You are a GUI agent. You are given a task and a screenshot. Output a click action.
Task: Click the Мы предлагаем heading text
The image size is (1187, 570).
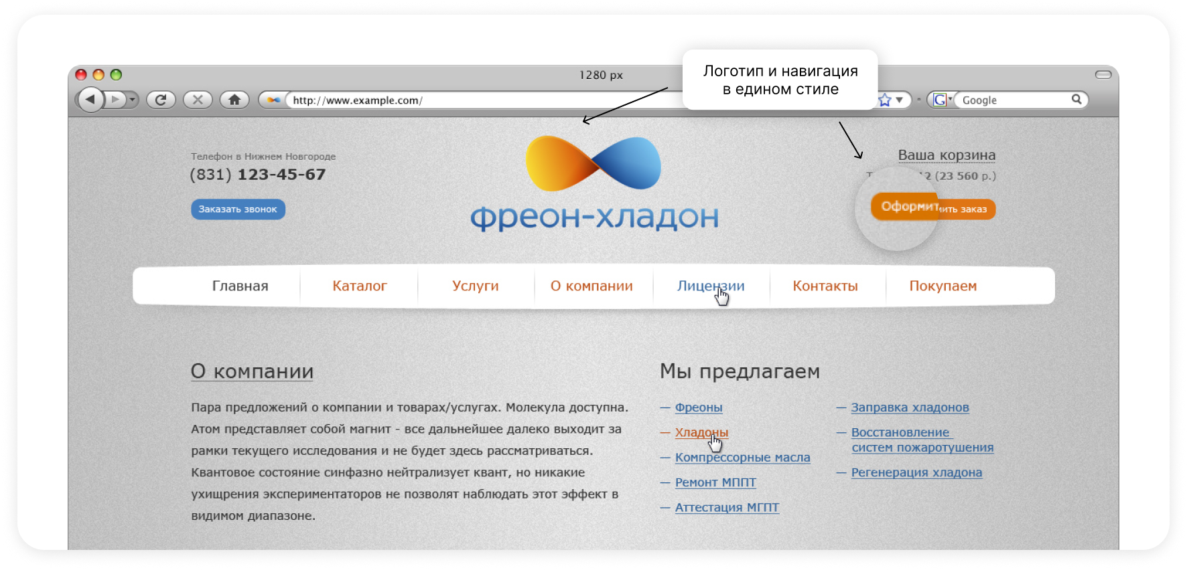pos(740,371)
